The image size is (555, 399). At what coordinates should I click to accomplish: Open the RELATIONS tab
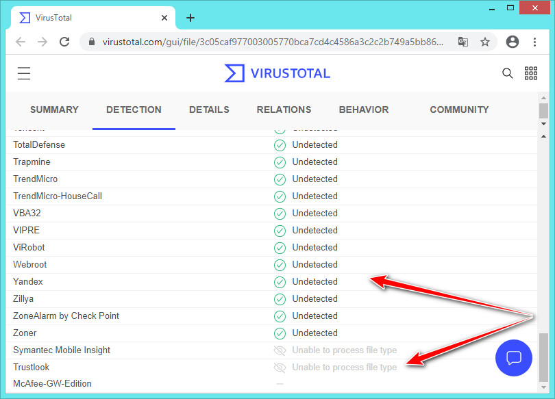coord(284,110)
